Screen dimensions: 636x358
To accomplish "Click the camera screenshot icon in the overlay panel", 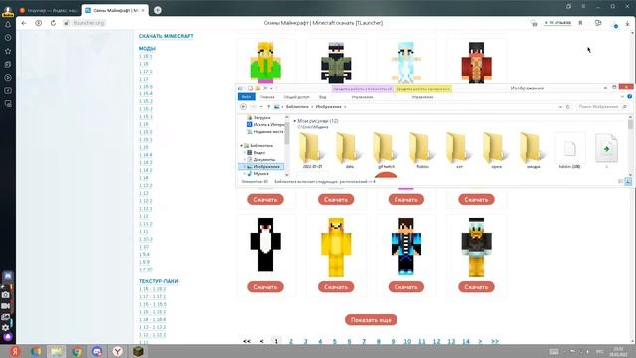I will pyautogui.click(x=6, y=295).
